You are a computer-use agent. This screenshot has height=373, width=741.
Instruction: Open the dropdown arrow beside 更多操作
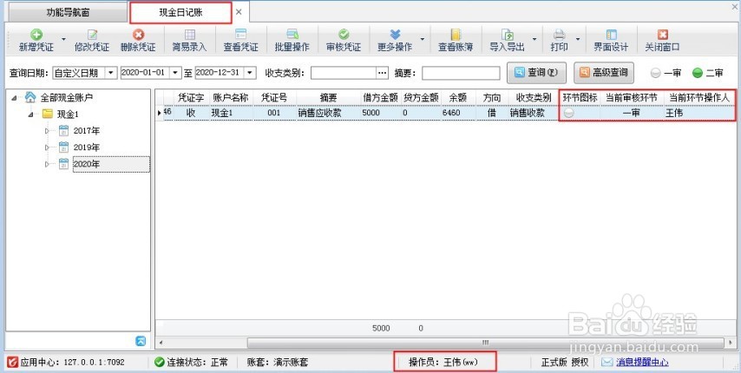(423, 39)
